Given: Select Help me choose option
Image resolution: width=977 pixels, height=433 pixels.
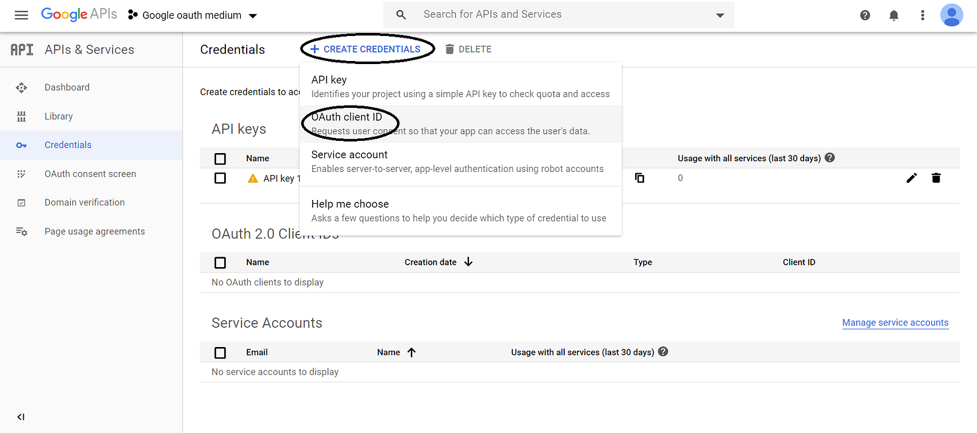Looking at the screenshot, I should (x=460, y=211).
